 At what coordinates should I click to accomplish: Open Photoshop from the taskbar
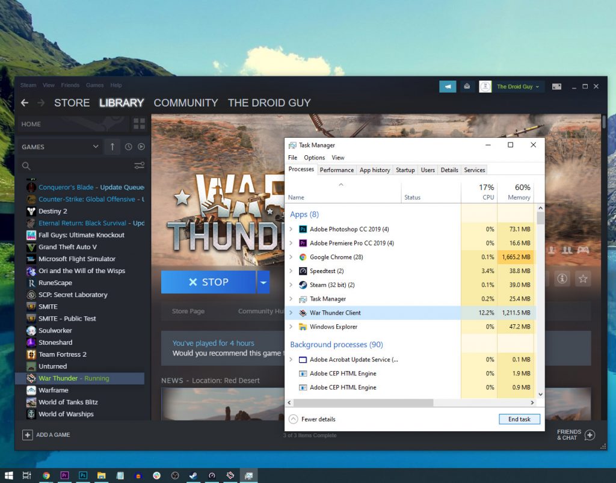point(83,476)
